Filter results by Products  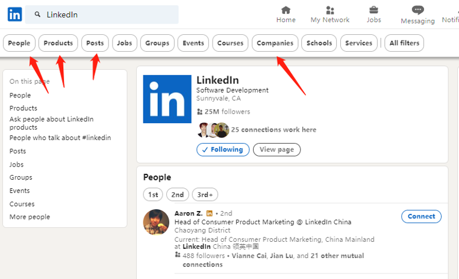click(58, 43)
